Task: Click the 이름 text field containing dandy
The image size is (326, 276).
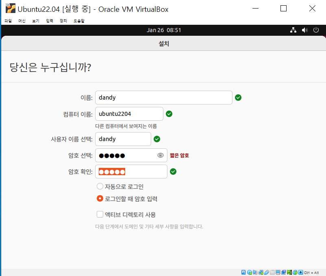Action: [164, 98]
